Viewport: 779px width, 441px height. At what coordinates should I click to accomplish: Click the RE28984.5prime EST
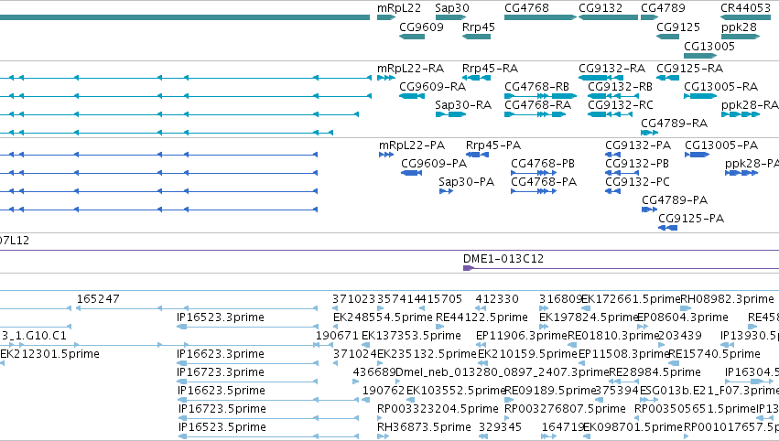tap(655, 372)
